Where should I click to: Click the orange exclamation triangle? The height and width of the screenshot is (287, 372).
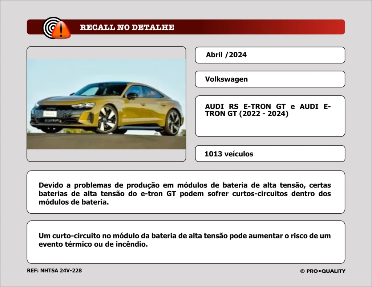tap(61, 30)
